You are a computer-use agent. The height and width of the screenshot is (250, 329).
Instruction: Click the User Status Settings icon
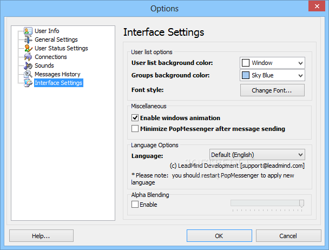pos(28,48)
